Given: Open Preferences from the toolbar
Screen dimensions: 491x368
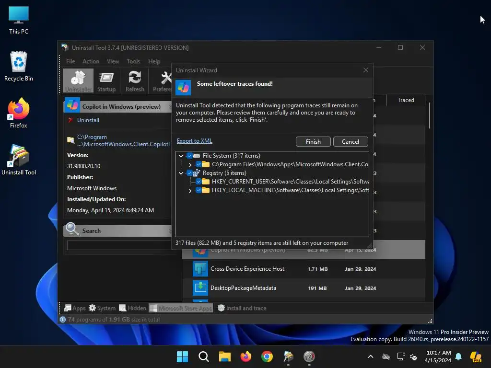Looking at the screenshot, I should [x=162, y=80].
